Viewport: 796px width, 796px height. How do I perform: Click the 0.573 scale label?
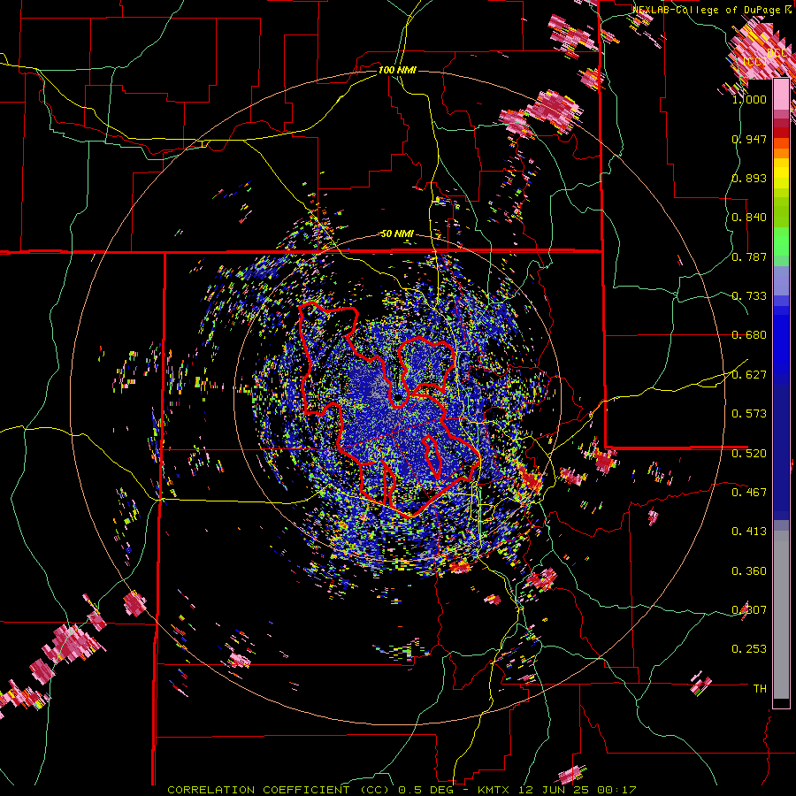pyautogui.click(x=749, y=414)
